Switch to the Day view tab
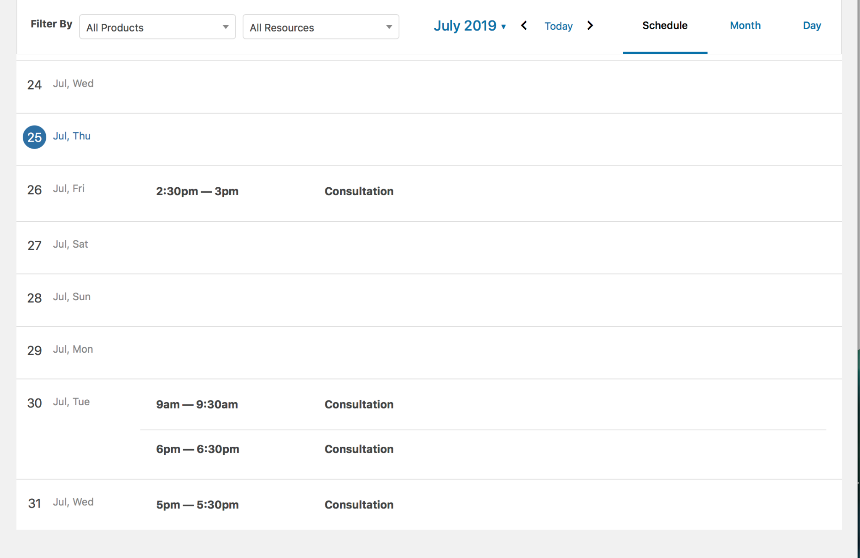Viewport: 860px width, 558px height. 812,26
